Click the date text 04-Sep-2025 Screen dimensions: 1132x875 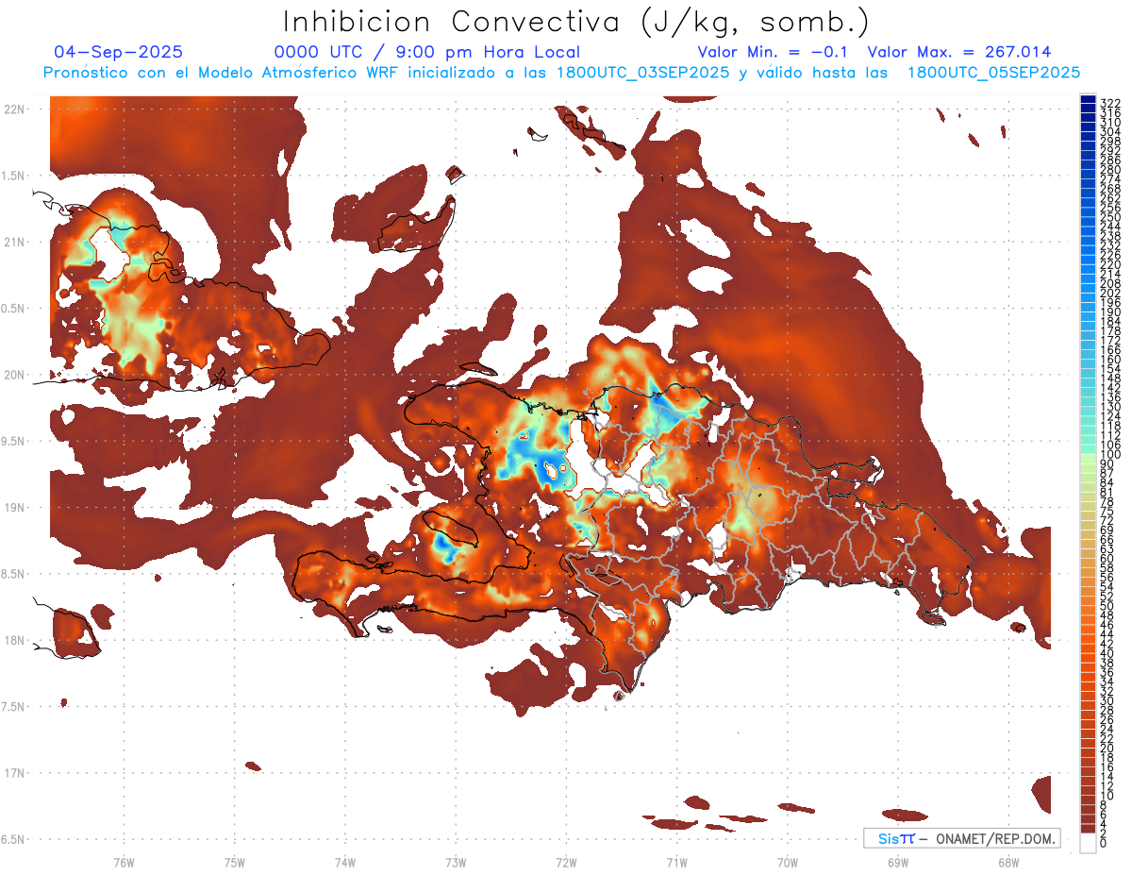pos(119,52)
